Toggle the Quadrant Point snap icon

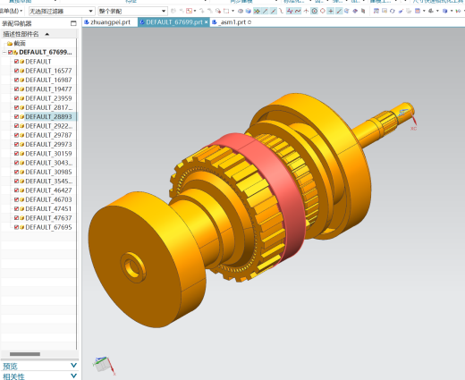(323, 11)
